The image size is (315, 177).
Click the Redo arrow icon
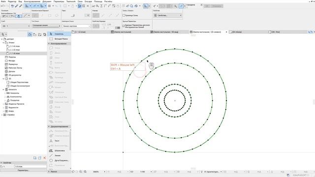(x=7, y=6)
